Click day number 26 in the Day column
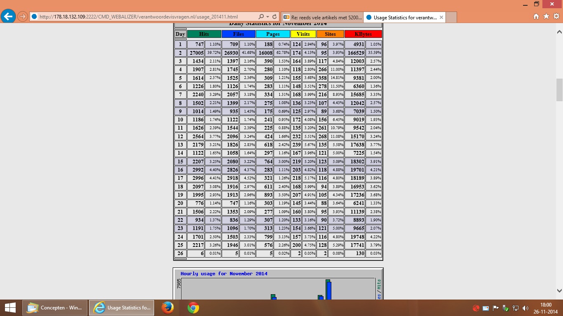This screenshot has width=563, height=316. pyautogui.click(x=180, y=253)
